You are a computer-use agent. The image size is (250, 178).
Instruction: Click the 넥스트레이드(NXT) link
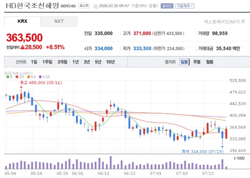coord(222,22)
